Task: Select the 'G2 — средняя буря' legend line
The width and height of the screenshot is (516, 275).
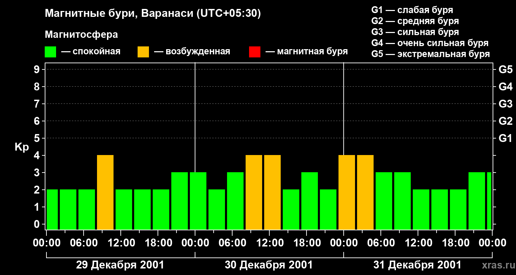Action: click(x=415, y=21)
